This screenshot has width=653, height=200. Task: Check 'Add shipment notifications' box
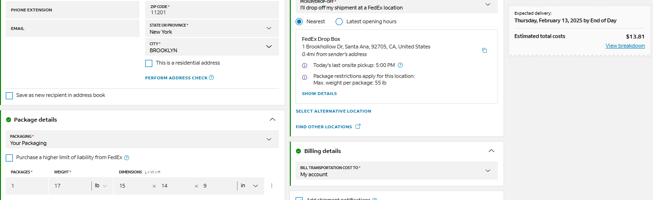coord(299,199)
